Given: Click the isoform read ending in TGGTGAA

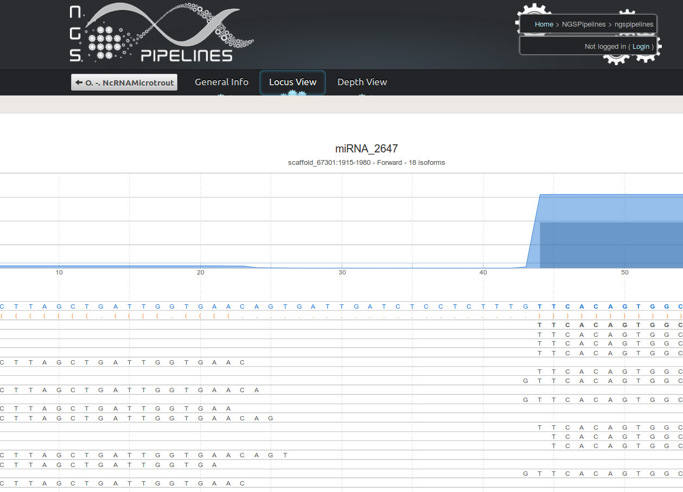Looking at the screenshot, I should [x=116, y=408].
